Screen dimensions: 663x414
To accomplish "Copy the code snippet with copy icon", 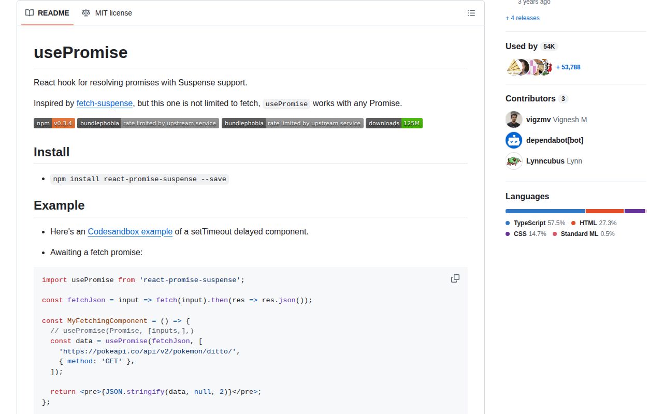I will click(x=455, y=278).
